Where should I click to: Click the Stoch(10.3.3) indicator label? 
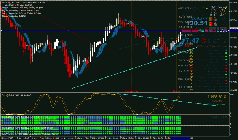click(x=16, y=95)
